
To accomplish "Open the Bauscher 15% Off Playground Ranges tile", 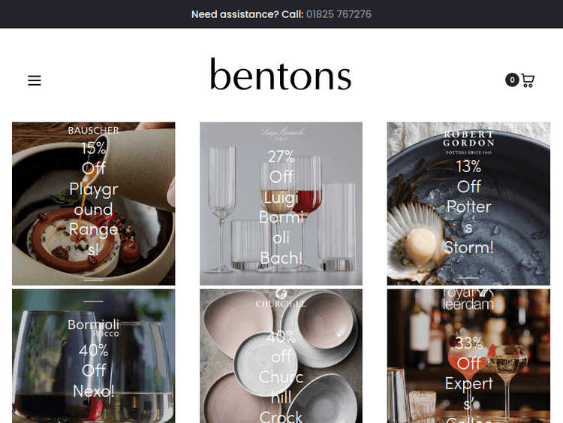I will pos(94,204).
